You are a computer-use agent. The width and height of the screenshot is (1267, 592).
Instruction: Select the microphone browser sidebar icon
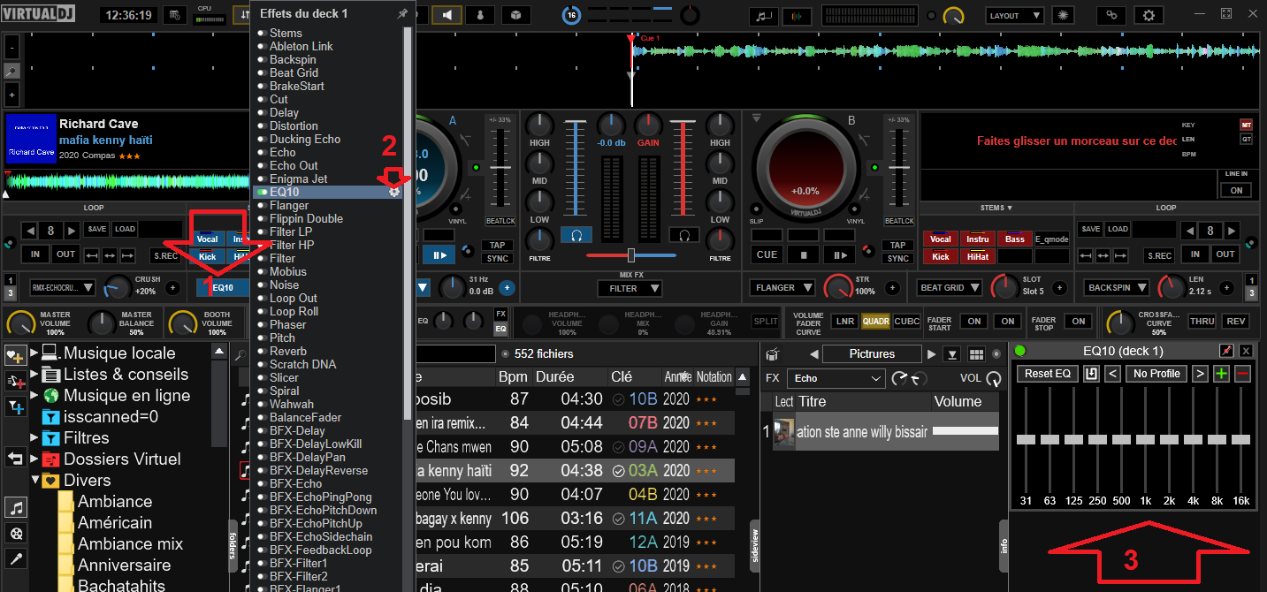tap(16, 558)
